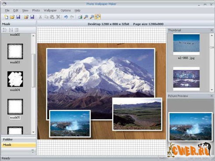Close the Thumbnail panel
215x161 pixels.
[x=211, y=30]
